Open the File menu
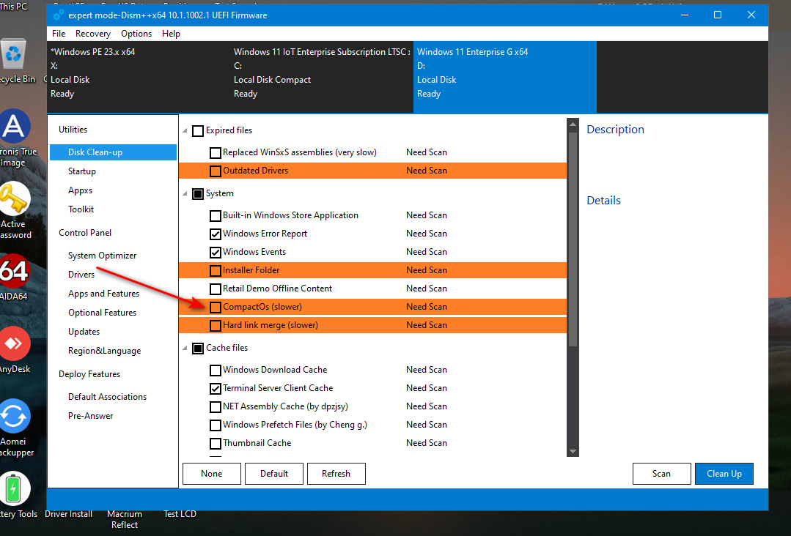The width and height of the screenshot is (791, 536). [x=59, y=33]
